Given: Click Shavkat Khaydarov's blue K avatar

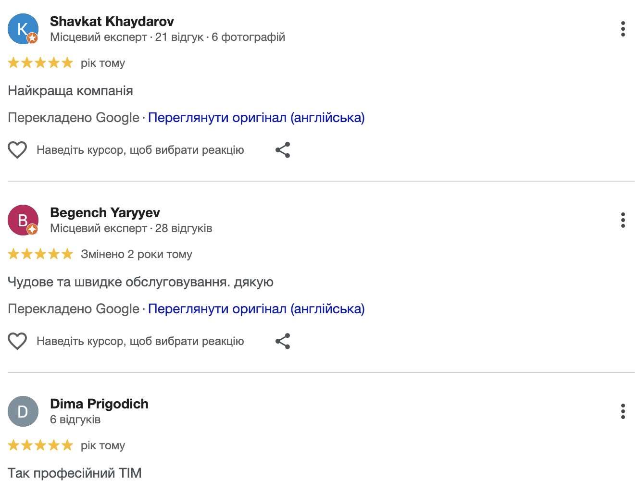Looking at the screenshot, I should point(23,29).
